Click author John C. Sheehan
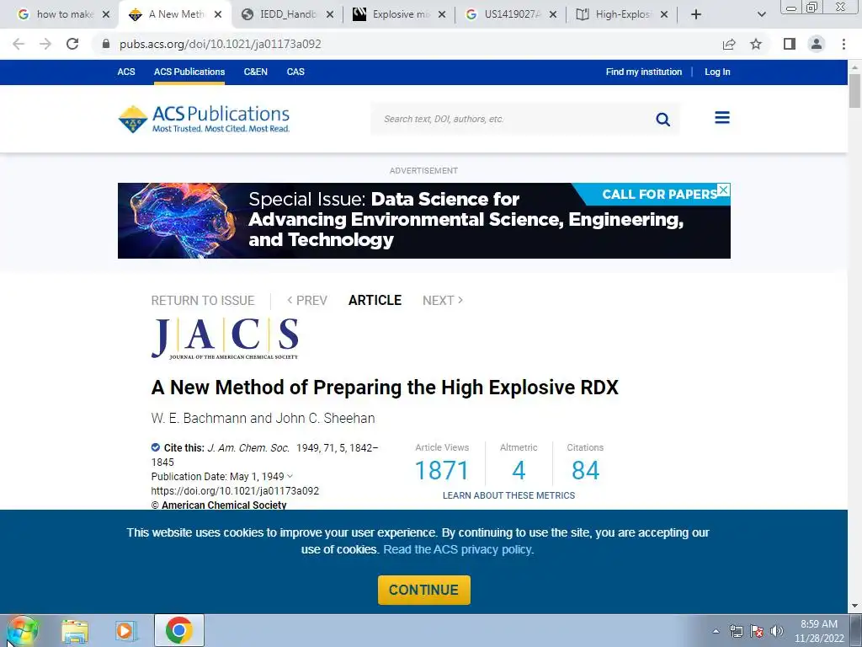This screenshot has width=862, height=647. 326,418
